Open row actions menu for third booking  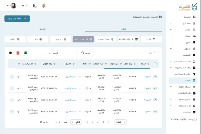12,100
